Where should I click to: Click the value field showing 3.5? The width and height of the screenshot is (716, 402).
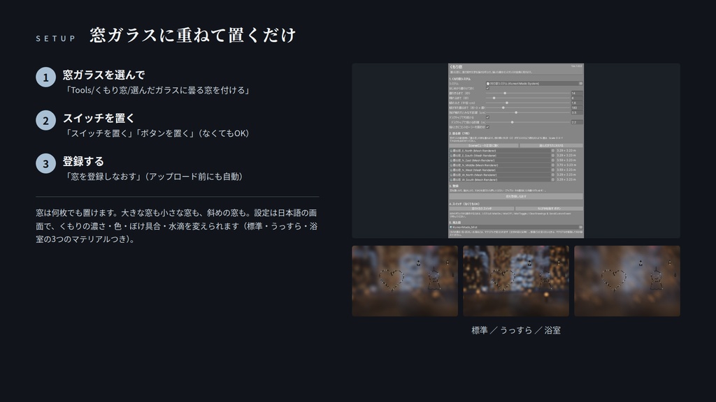pos(577,112)
